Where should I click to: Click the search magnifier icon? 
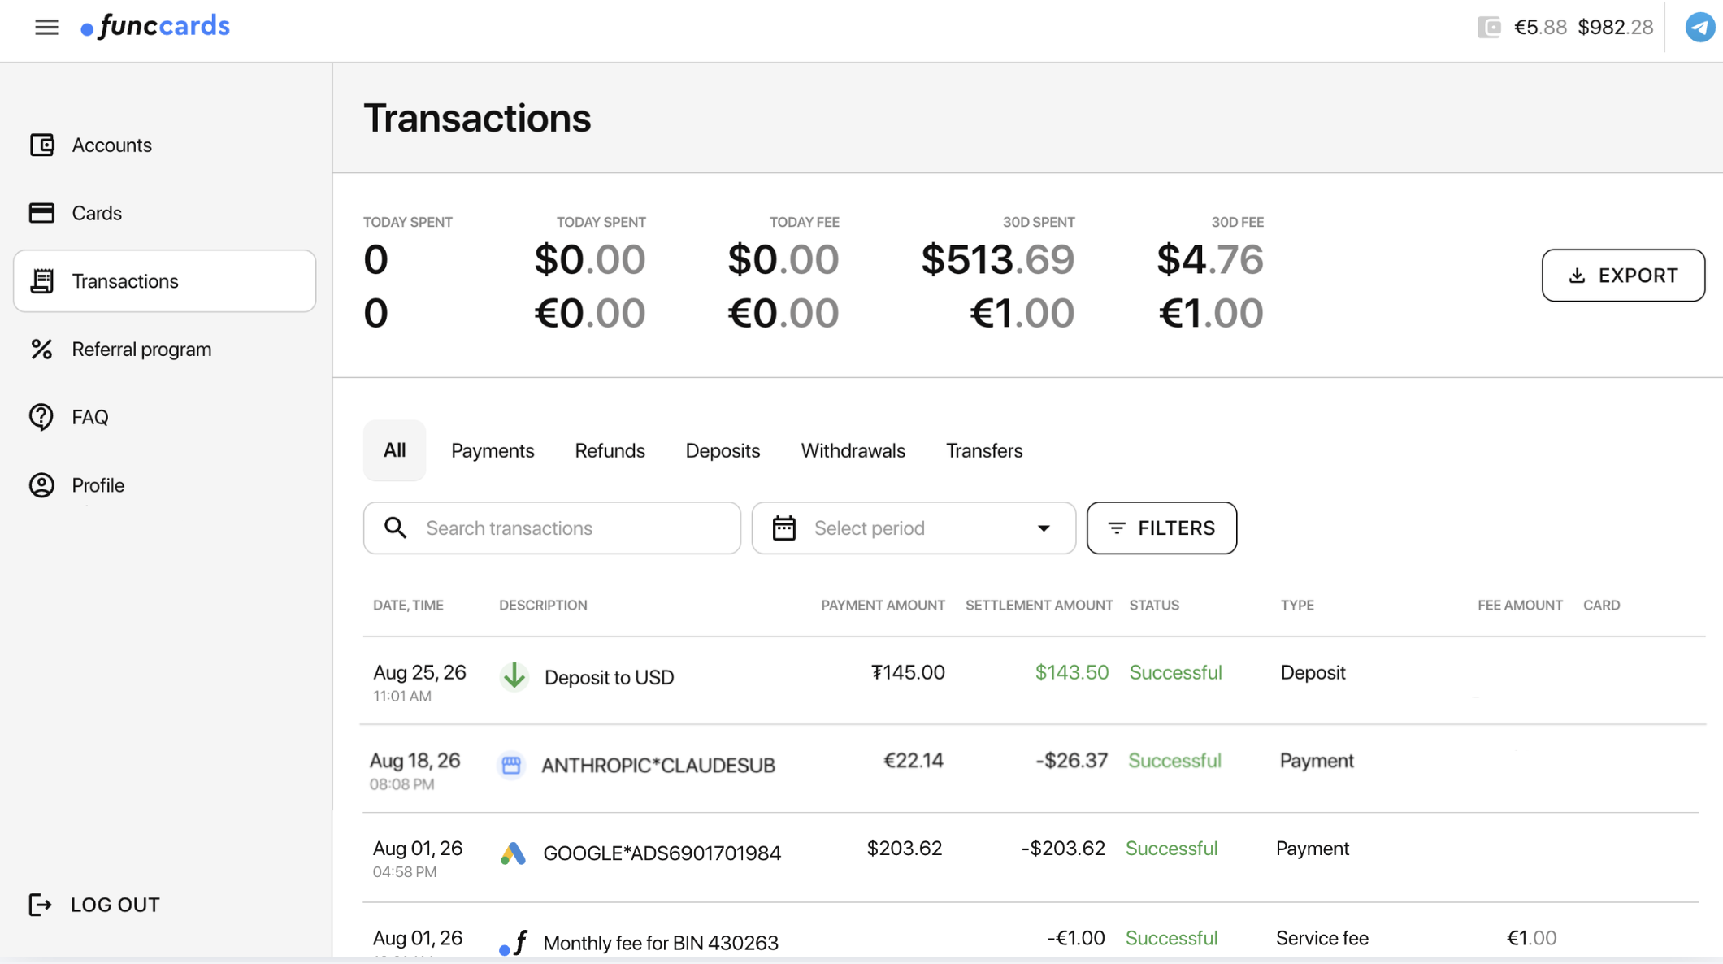(x=395, y=528)
